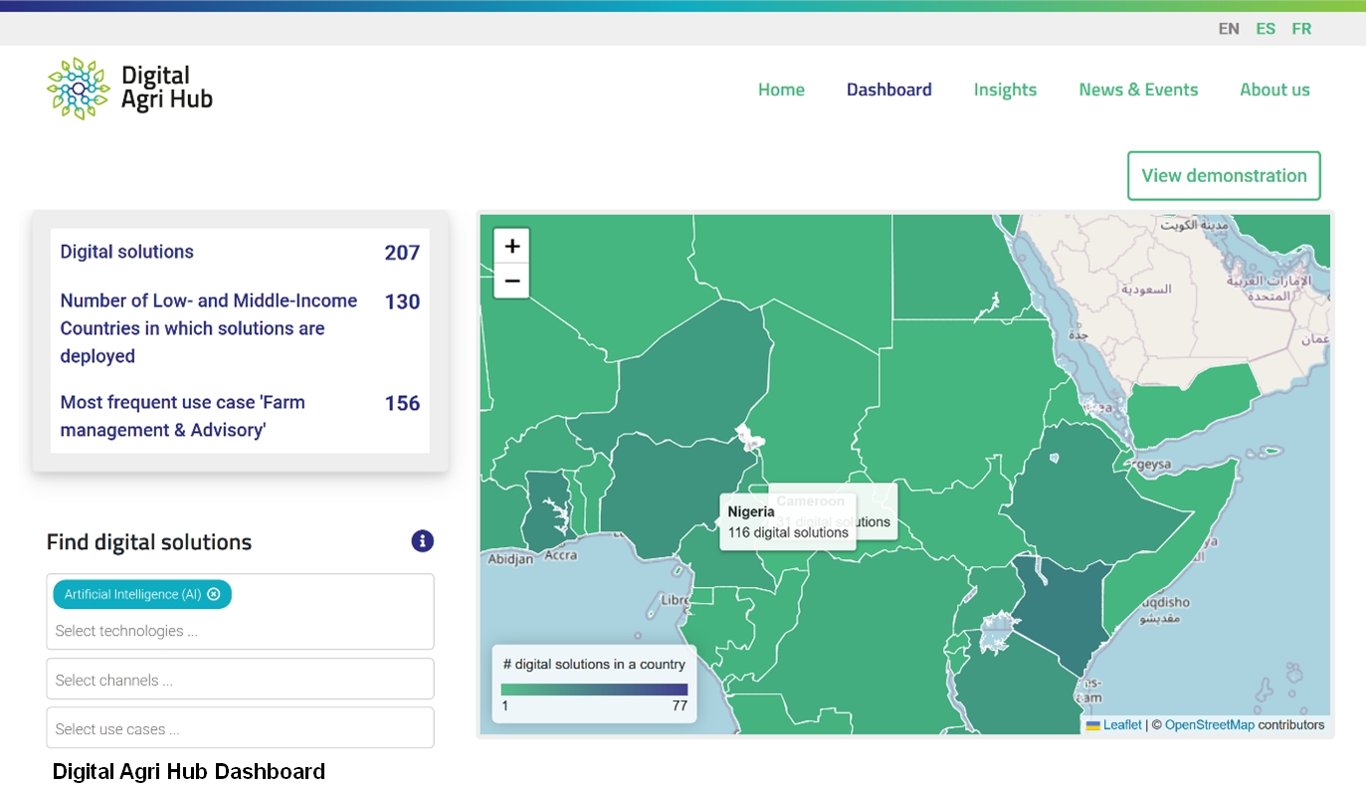This screenshot has width=1366, height=790.
Task: Switch site language to FR
Action: pyautogui.click(x=1301, y=29)
